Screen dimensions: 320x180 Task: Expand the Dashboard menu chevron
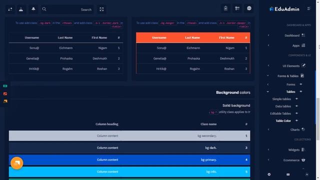[x=268, y=35]
